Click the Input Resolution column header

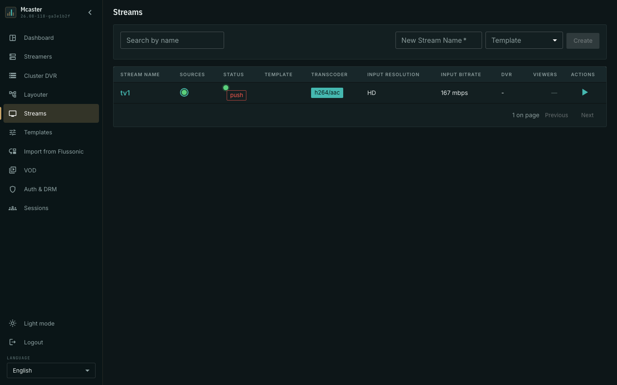[x=393, y=74]
